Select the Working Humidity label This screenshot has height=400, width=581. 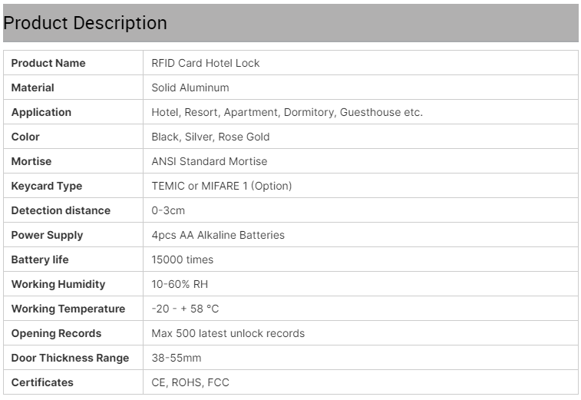58,284
